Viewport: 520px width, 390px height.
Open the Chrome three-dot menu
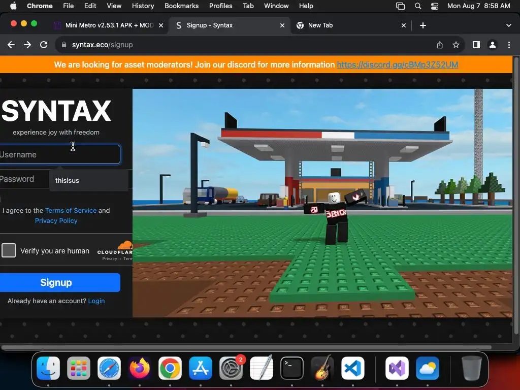[x=509, y=45]
